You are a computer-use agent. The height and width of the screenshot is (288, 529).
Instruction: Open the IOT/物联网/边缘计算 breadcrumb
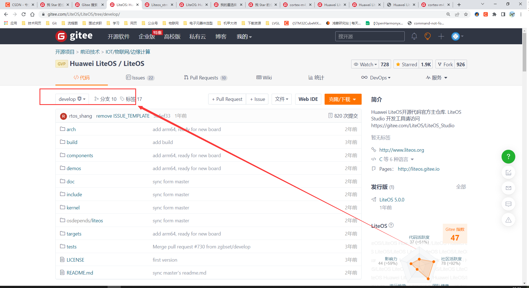pos(128,52)
